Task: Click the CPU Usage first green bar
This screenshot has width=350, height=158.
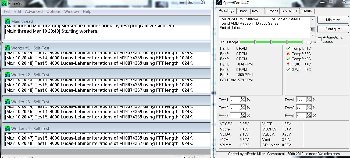Action: click(247, 42)
